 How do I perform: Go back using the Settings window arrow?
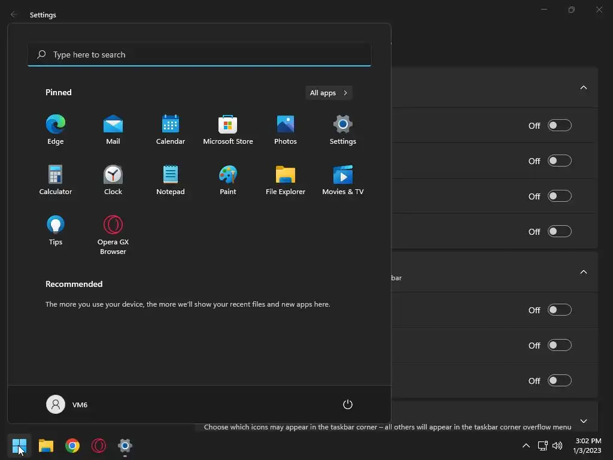pyautogui.click(x=14, y=14)
